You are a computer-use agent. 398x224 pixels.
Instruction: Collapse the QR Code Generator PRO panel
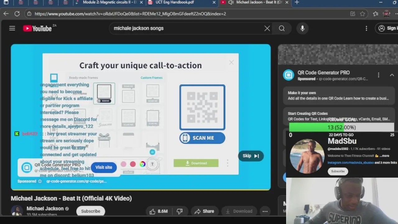(x=392, y=75)
